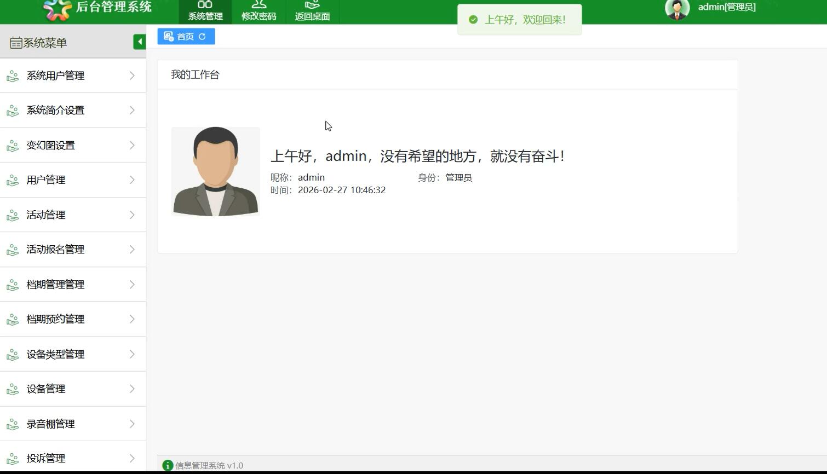Open the 活动报名管理 menu entry
This screenshot has width=827, height=474.
click(x=73, y=250)
